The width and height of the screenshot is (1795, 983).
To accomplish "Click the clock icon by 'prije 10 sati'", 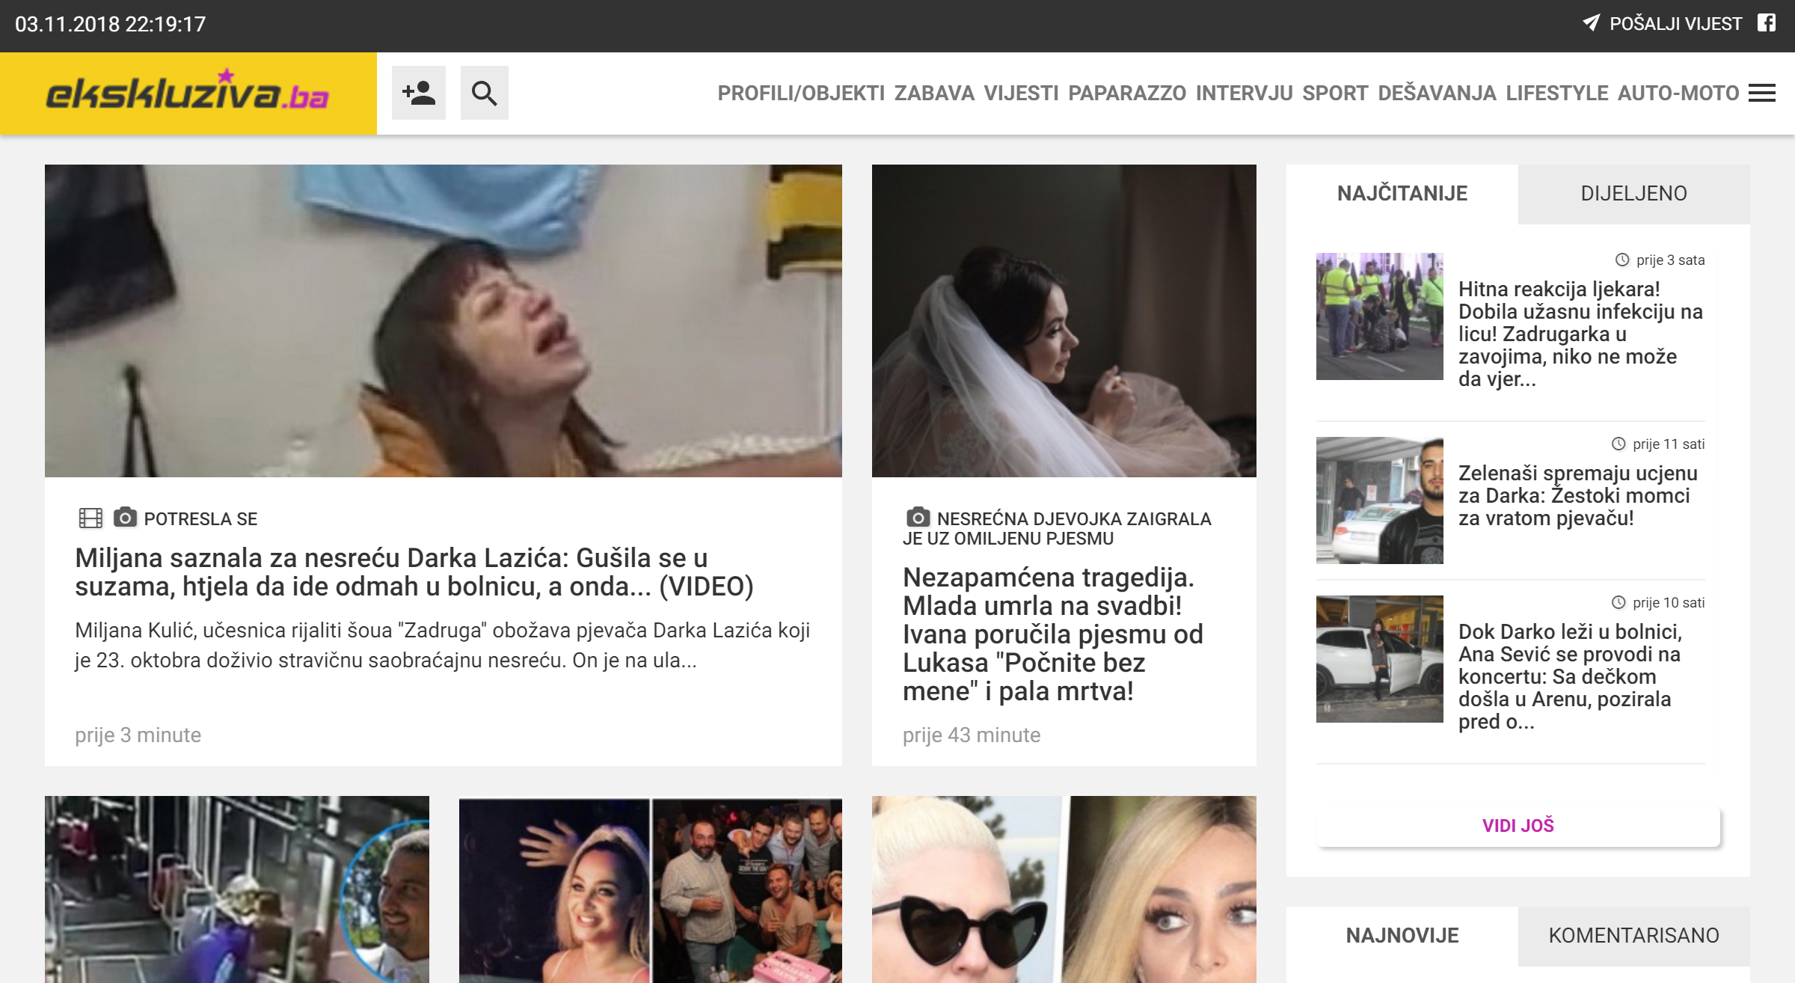I will pyautogui.click(x=1618, y=602).
